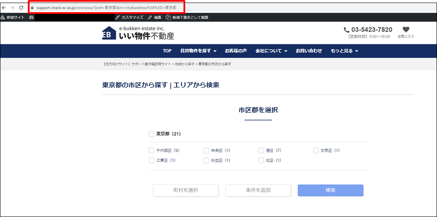Go to the TOP navigation item
437x217 pixels.
(167, 51)
